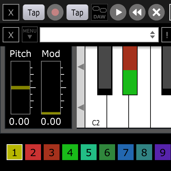This screenshot has width=171, height=171.
Task: Click the exclamation mark button
Action: coord(167,35)
